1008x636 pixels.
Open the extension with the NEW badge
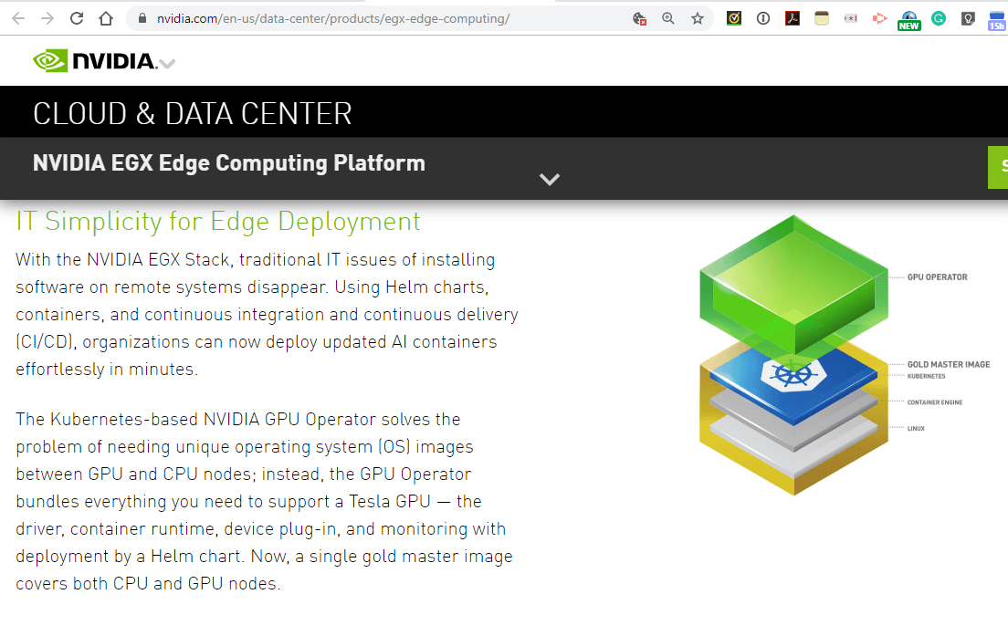(x=908, y=18)
